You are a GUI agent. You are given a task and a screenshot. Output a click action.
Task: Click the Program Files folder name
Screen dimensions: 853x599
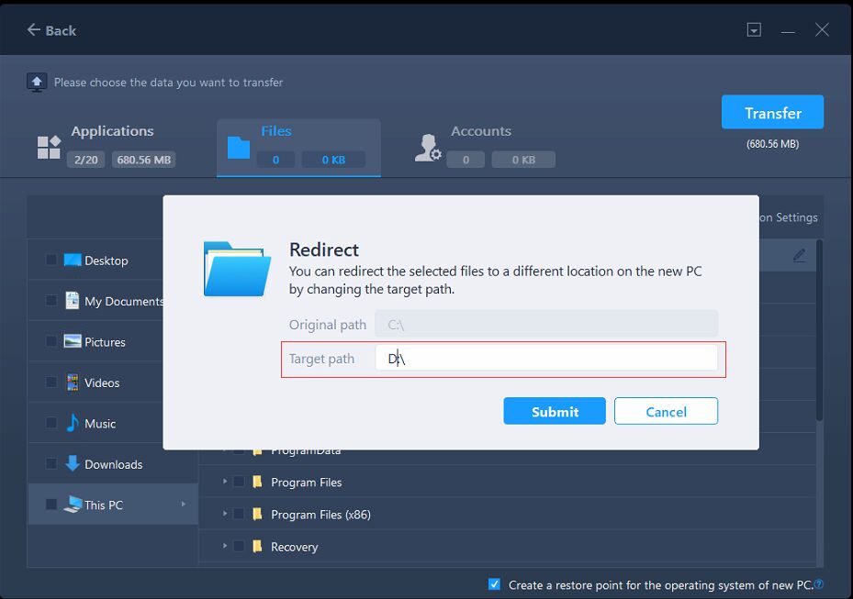(307, 483)
